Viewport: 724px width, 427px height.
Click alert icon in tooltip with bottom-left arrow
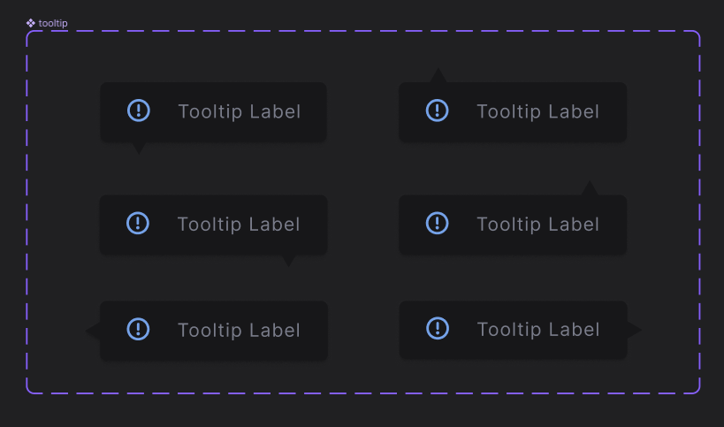(139, 111)
